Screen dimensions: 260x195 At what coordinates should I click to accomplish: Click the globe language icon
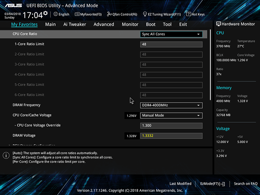(x=56, y=14)
